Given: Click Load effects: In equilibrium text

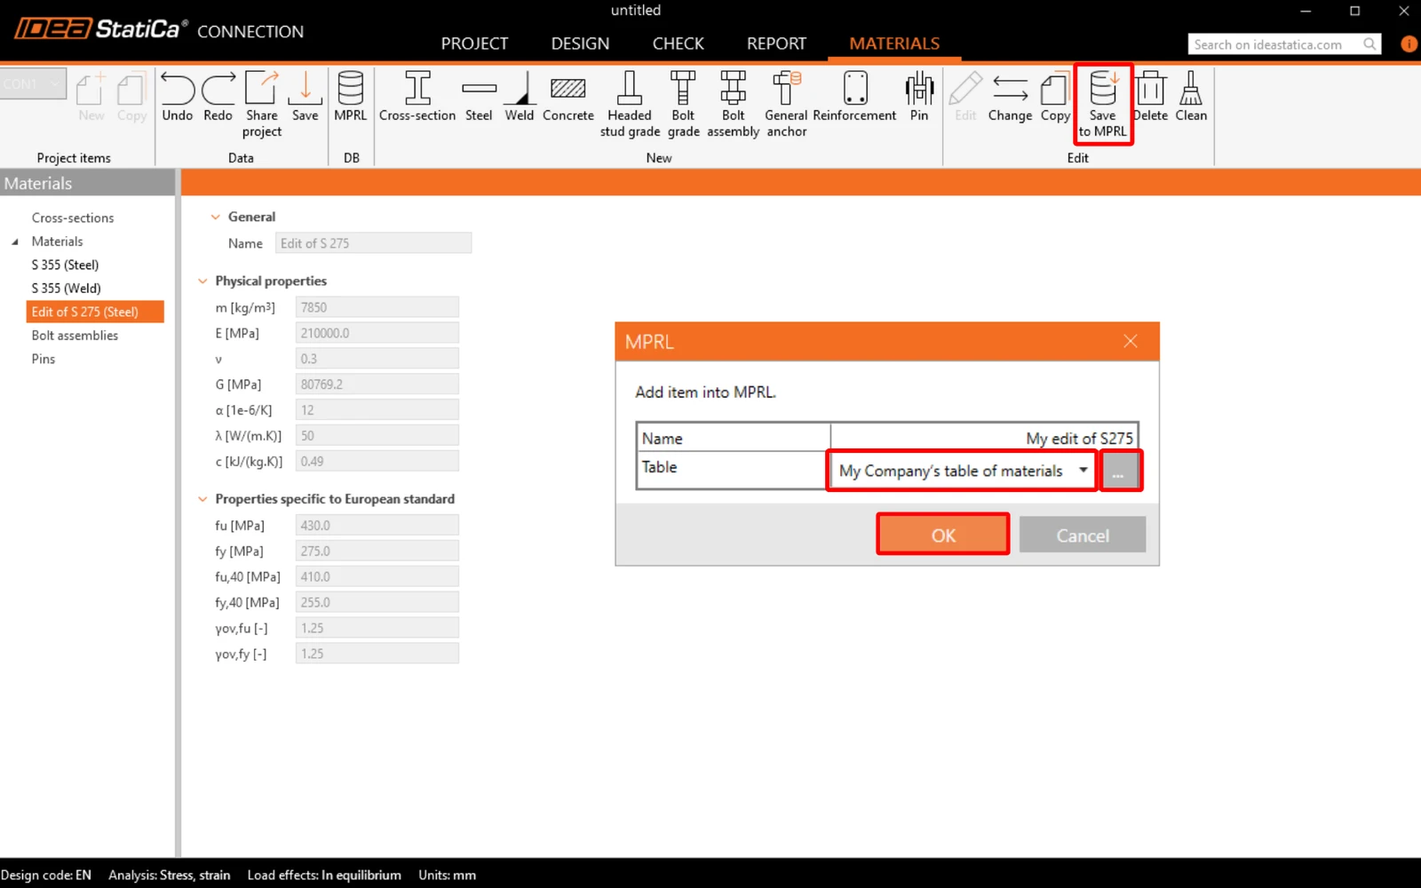Looking at the screenshot, I should pos(324,875).
